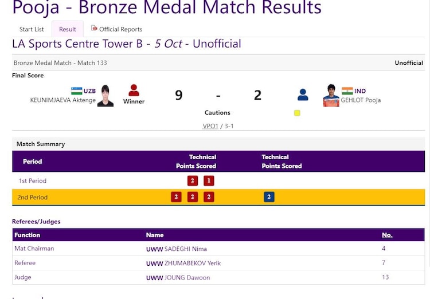Click the blue person icon
Screen dimensions: 430x299
pyautogui.click(x=303, y=95)
